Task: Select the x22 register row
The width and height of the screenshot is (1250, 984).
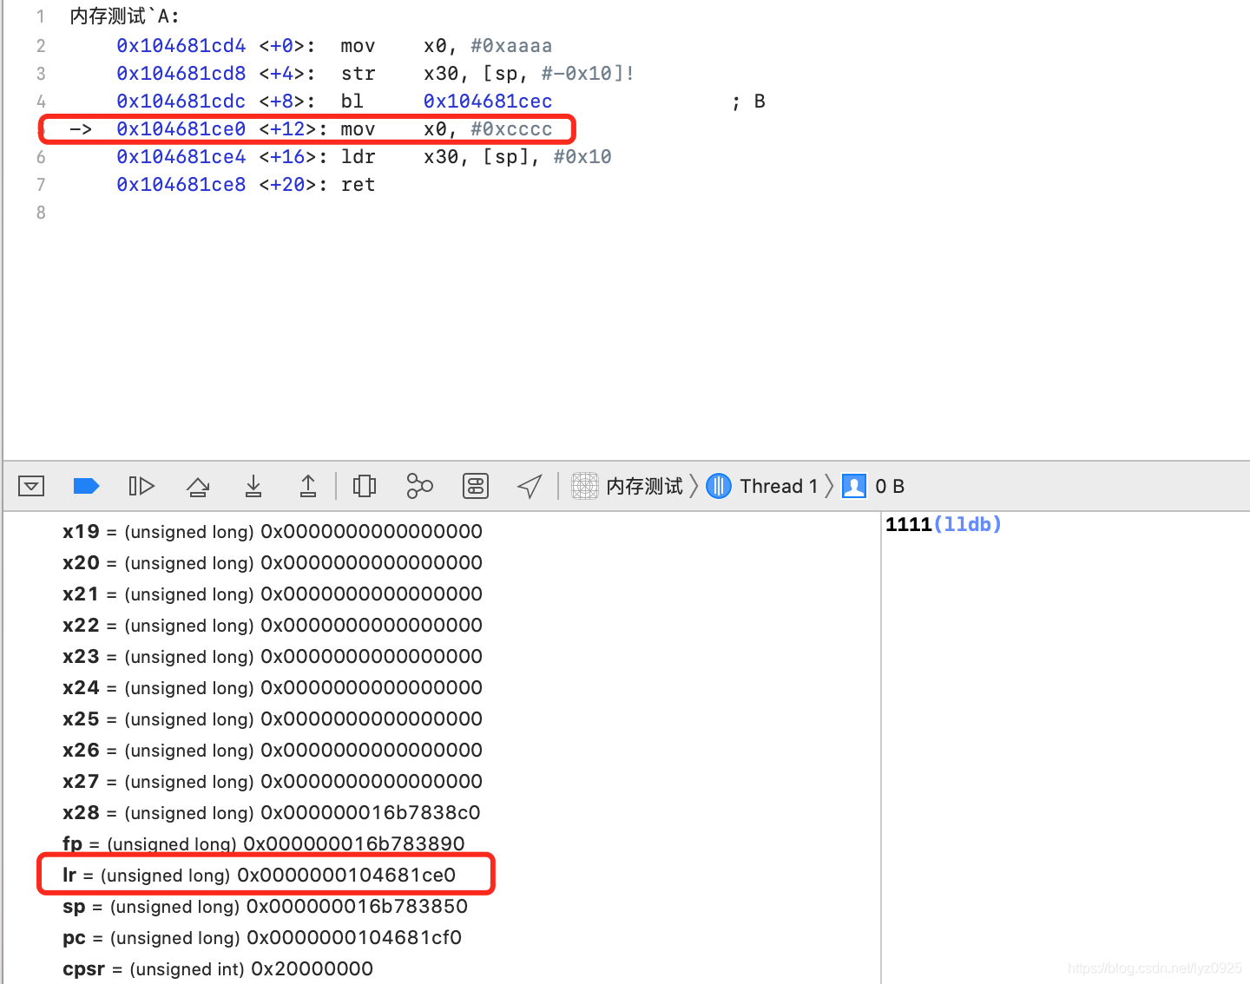Action: click(x=273, y=626)
